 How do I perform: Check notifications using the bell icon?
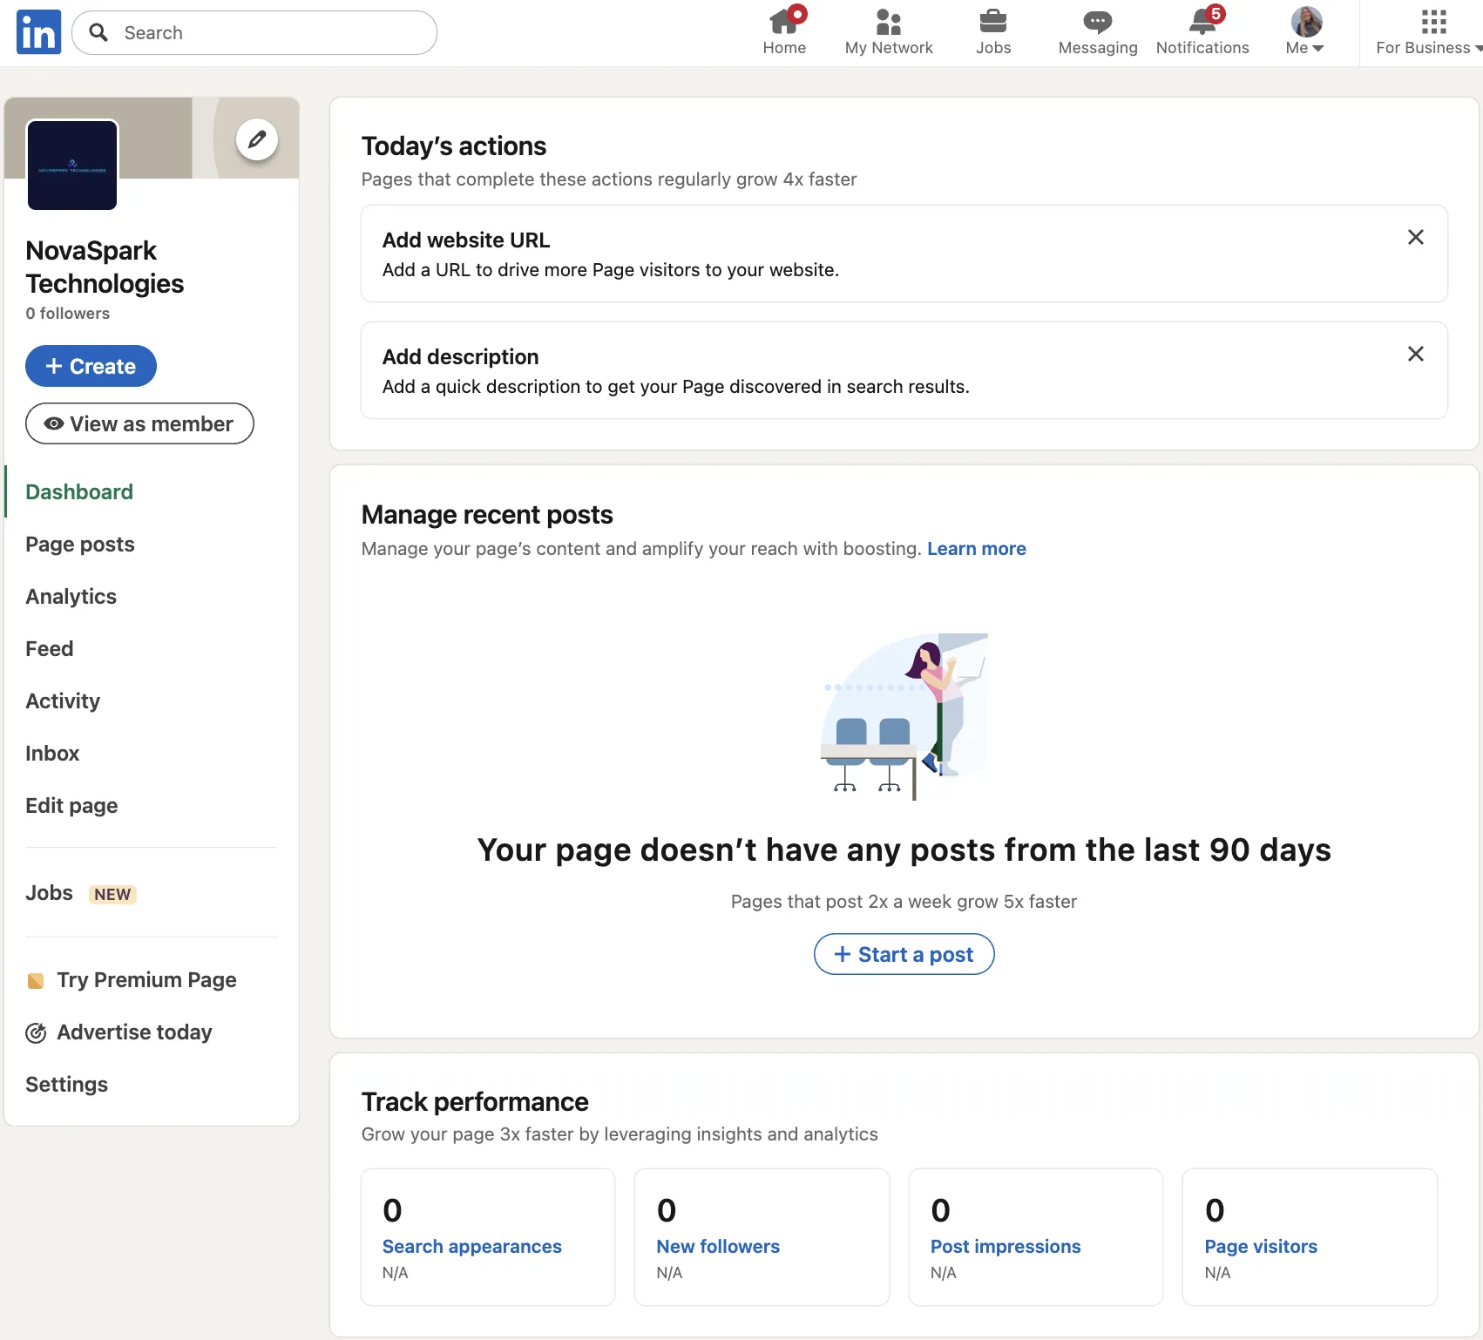[x=1202, y=24]
